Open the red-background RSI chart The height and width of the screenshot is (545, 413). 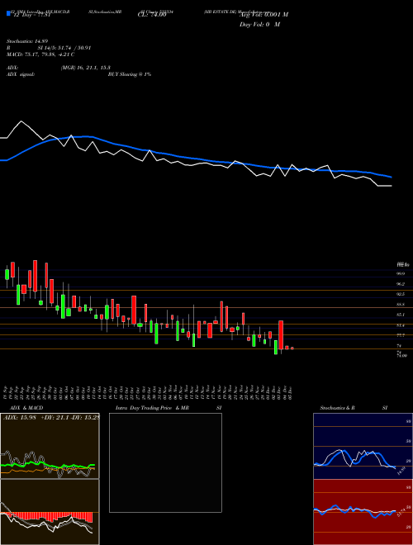pyautogui.click(x=363, y=512)
